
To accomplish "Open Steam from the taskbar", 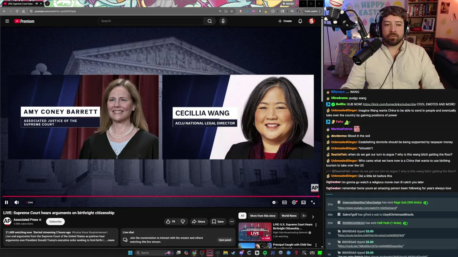I will pyautogui.click(x=233, y=253).
